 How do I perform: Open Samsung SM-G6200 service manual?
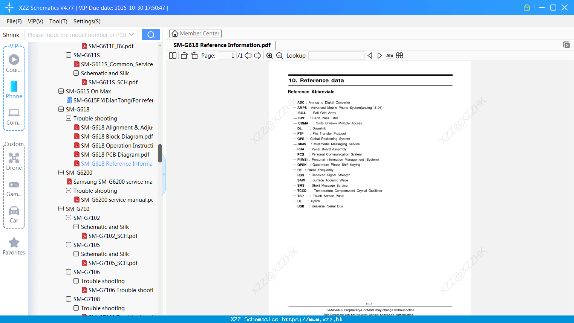click(110, 181)
